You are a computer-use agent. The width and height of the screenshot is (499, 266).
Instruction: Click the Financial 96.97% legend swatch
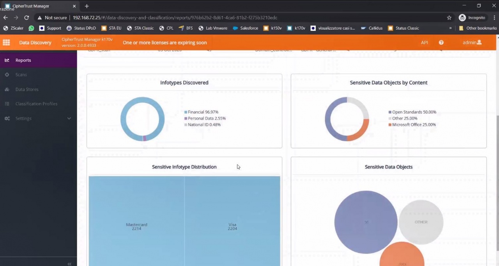[186, 112]
